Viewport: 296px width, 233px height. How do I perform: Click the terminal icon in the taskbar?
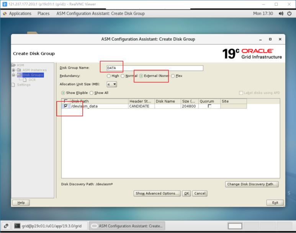pyautogui.click(x=17, y=226)
